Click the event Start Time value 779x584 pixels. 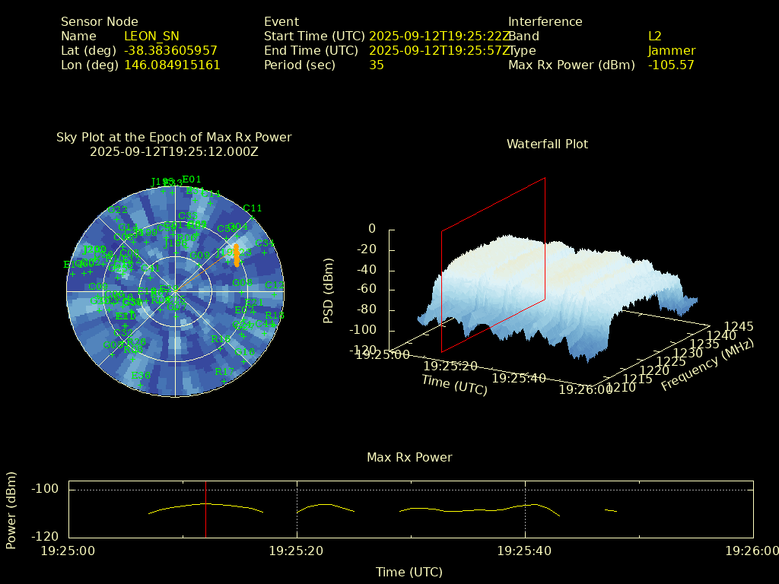pyautogui.click(x=439, y=36)
